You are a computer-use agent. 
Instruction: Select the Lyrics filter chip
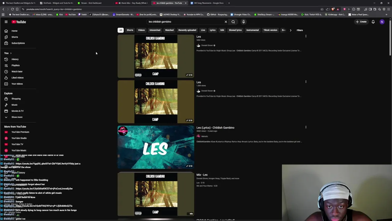(213, 30)
